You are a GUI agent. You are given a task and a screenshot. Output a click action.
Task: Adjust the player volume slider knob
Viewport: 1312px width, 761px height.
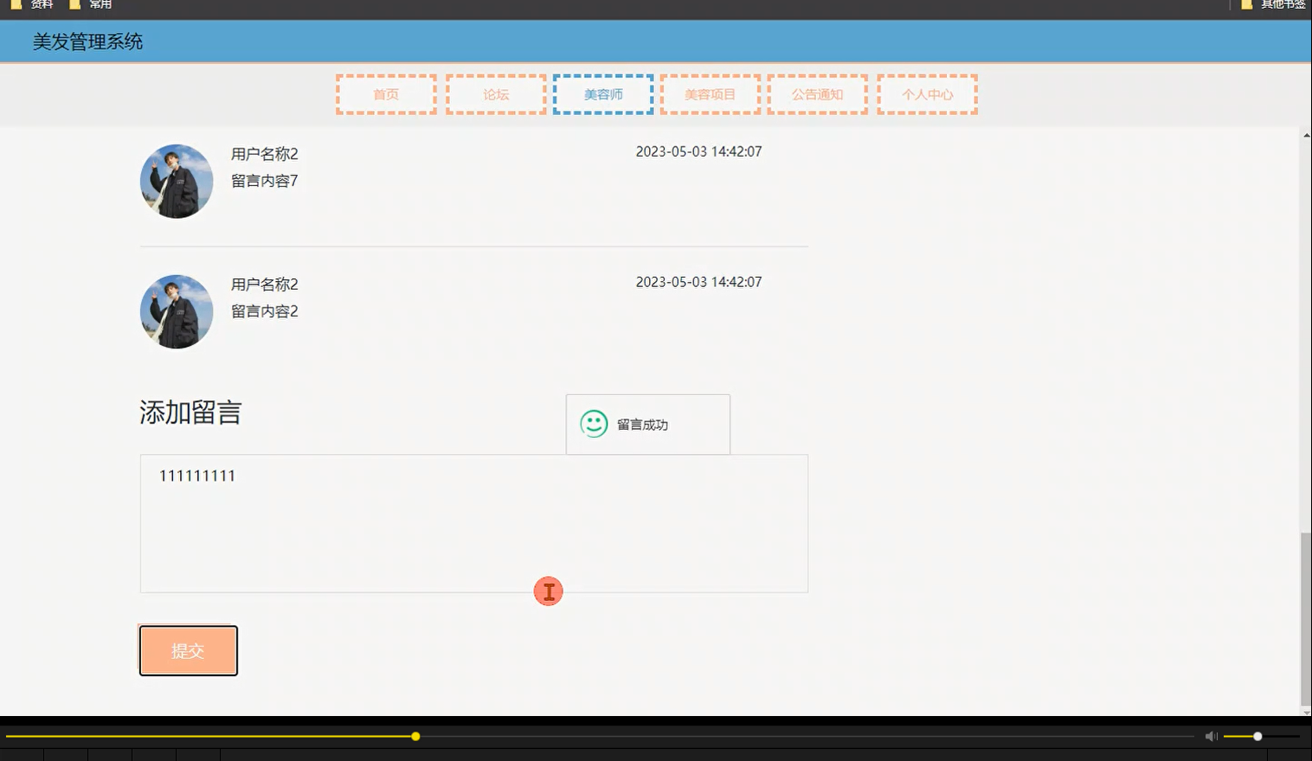[1257, 736]
